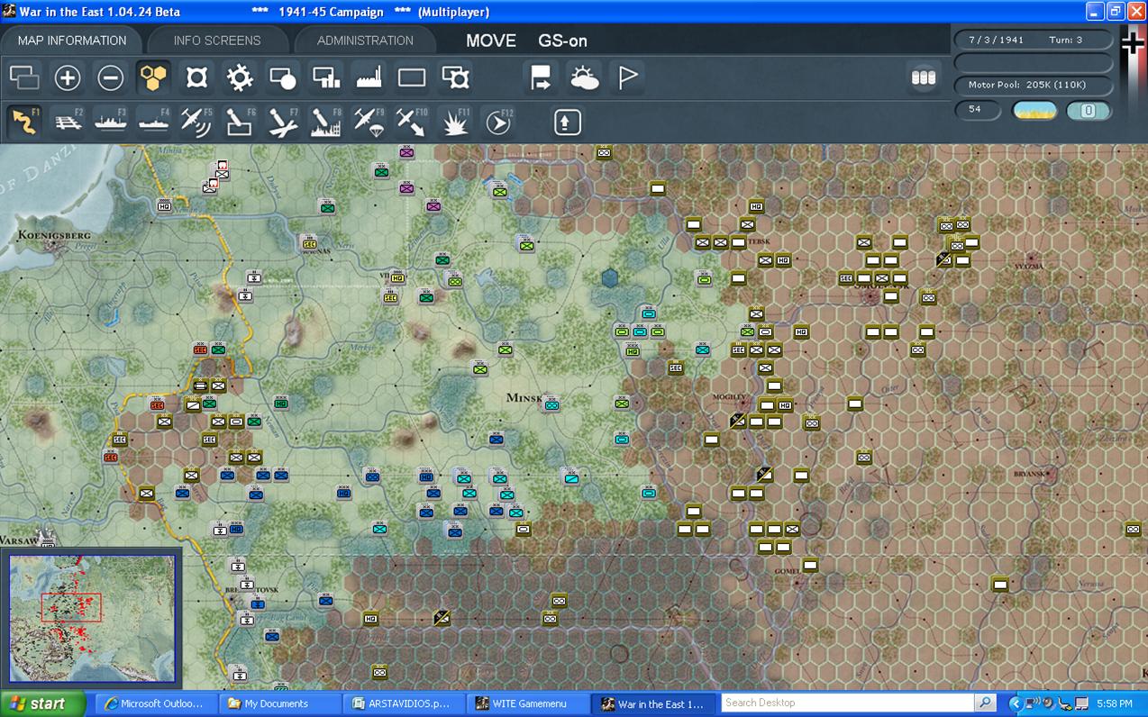Image resolution: width=1148 pixels, height=717 pixels.
Task: Click the 54 value pill
Action: (978, 110)
